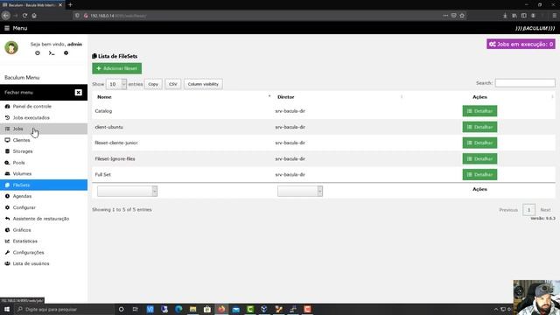This screenshot has height=315, width=560.
Task: Click the Copy button
Action: click(153, 84)
